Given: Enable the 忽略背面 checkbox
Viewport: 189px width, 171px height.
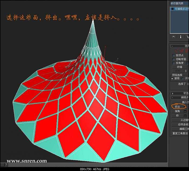Looking at the screenshot, I should point(174,59).
